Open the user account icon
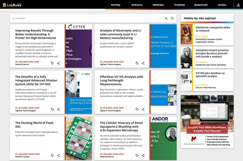Screen dimensions: 243x161 [x=238, y=5]
